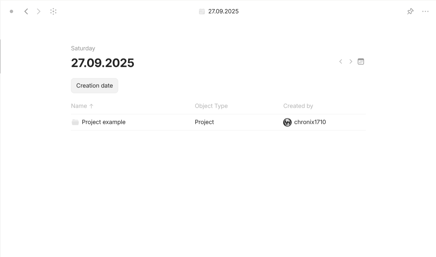
Task: Click the gray dot at top-left
Action: [x=11, y=11]
